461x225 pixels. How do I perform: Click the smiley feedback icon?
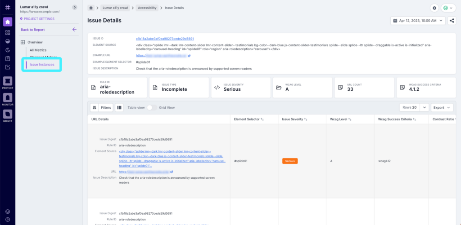click(x=8, y=211)
